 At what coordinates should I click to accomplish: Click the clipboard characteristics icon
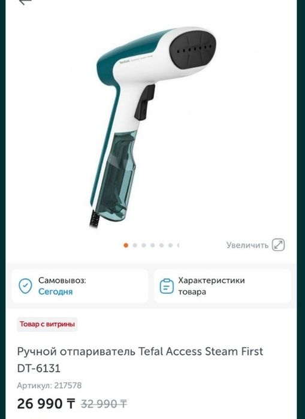(167, 286)
